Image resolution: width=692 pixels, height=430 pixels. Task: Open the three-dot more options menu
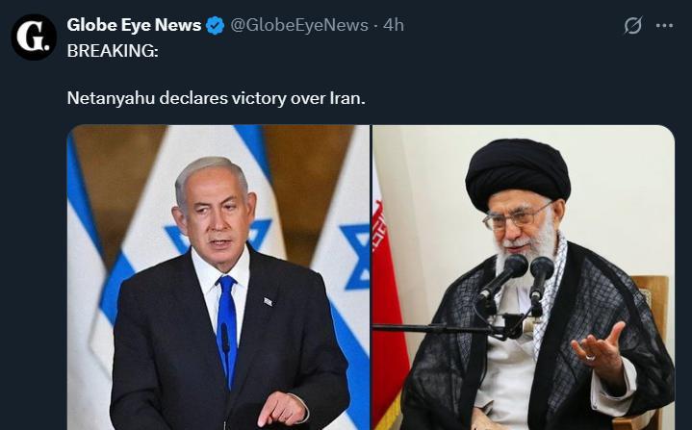pos(664,26)
